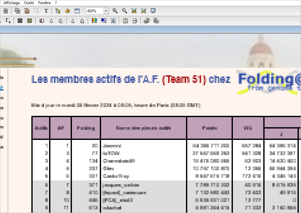301x213 pixels.
Task: Click the window panel icon before zoom field
Action: tap(77, 11)
